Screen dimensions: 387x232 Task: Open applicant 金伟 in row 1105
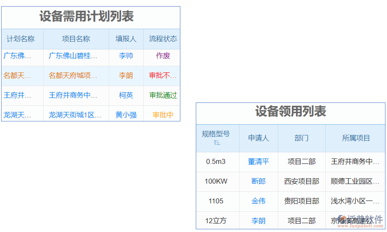tap(258, 201)
